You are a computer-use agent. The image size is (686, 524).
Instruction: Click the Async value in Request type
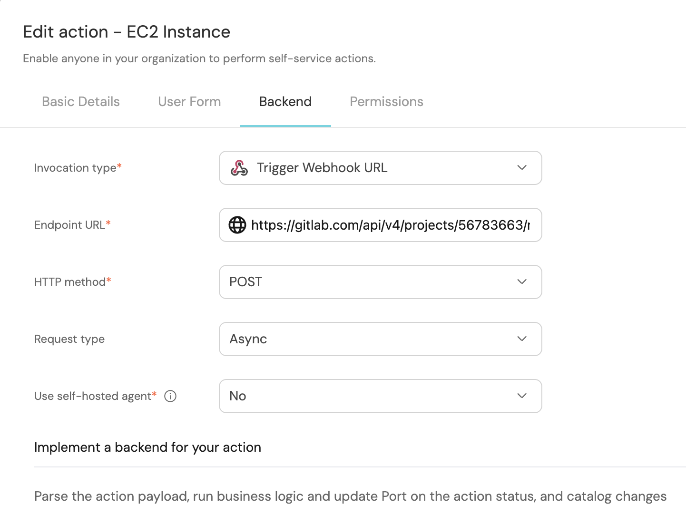pyautogui.click(x=248, y=339)
